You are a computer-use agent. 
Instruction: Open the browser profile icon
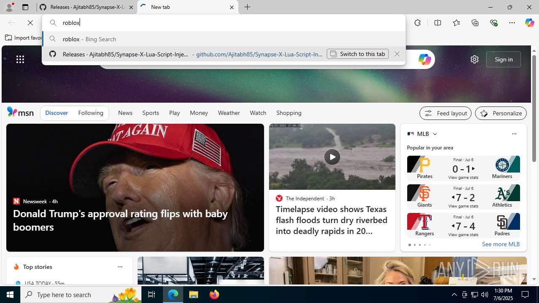pyautogui.click(x=9, y=7)
